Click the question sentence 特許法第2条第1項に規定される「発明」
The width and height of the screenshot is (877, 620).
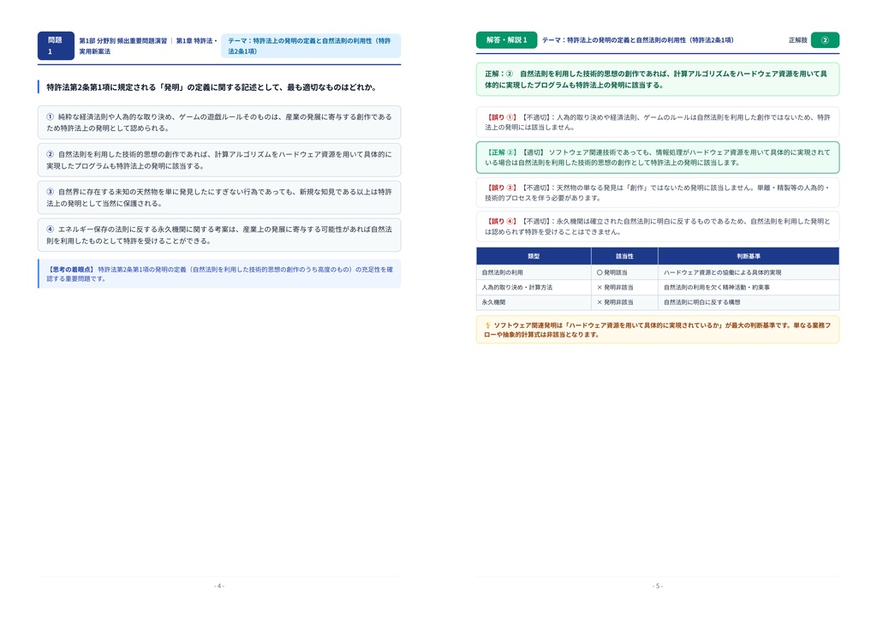tap(212, 87)
